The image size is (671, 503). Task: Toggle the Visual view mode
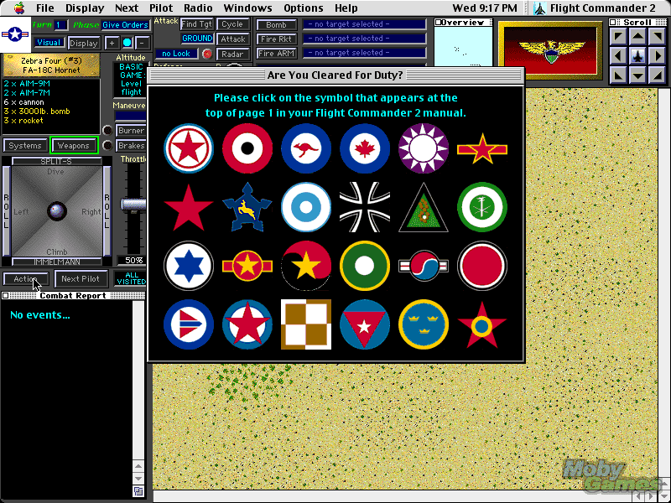(49, 43)
